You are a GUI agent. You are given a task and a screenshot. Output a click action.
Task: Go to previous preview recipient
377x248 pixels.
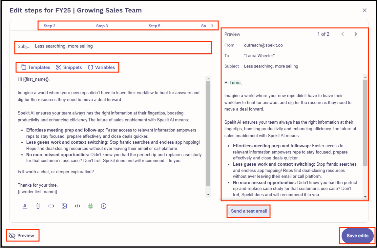(x=343, y=34)
